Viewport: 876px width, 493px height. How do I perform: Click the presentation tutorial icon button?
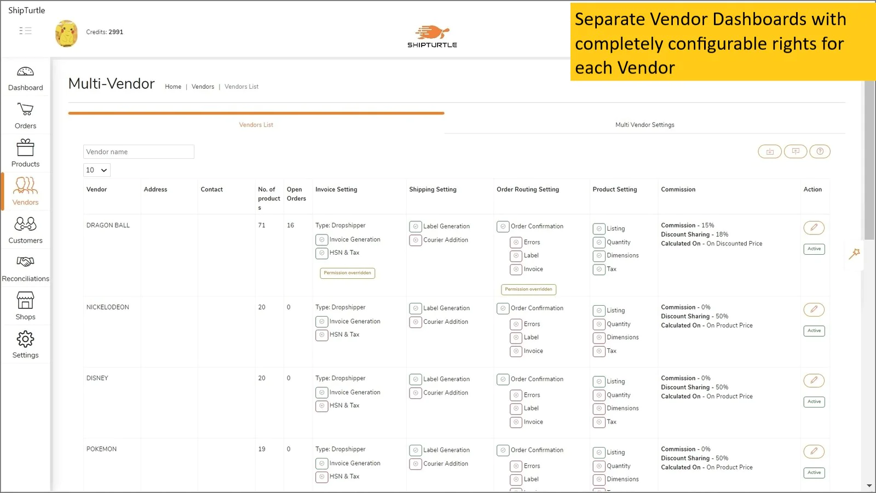pyautogui.click(x=796, y=152)
